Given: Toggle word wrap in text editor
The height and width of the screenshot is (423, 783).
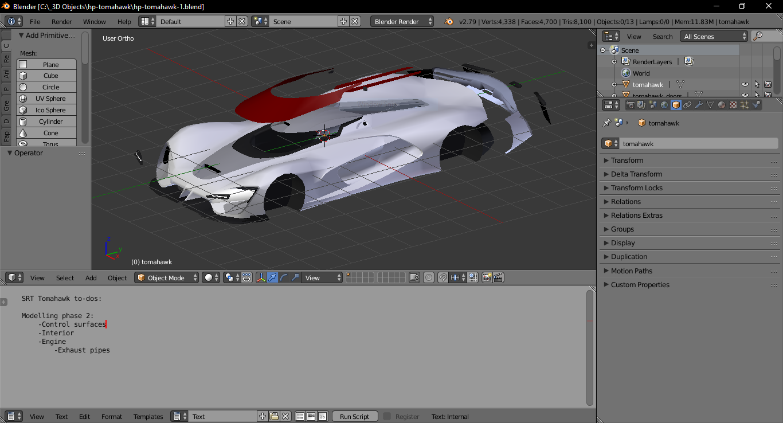Looking at the screenshot, I should pos(311,416).
